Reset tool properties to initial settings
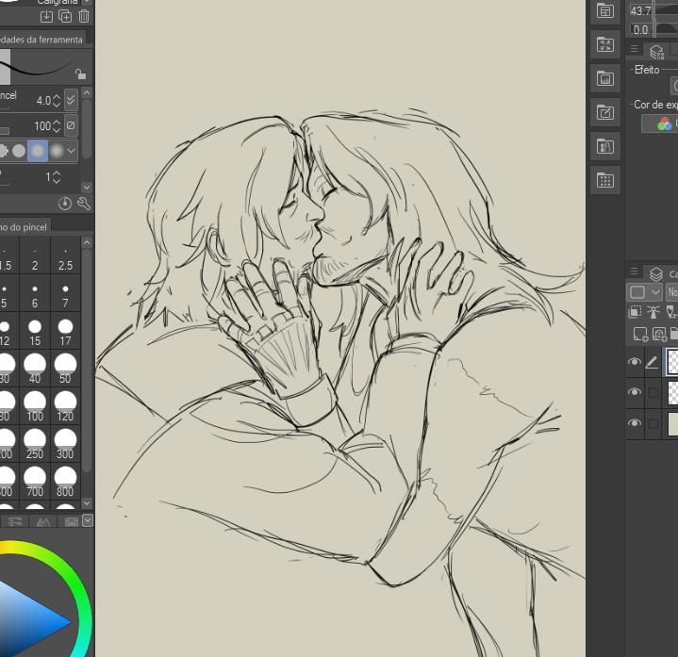678x657 pixels. (x=65, y=204)
